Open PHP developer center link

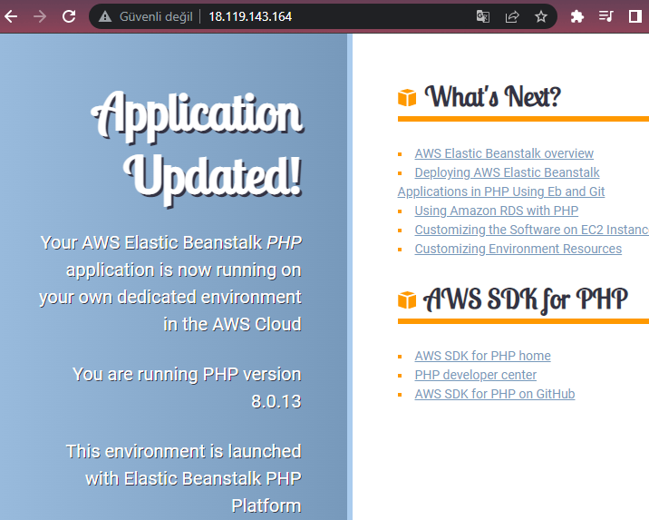[x=476, y=375]
